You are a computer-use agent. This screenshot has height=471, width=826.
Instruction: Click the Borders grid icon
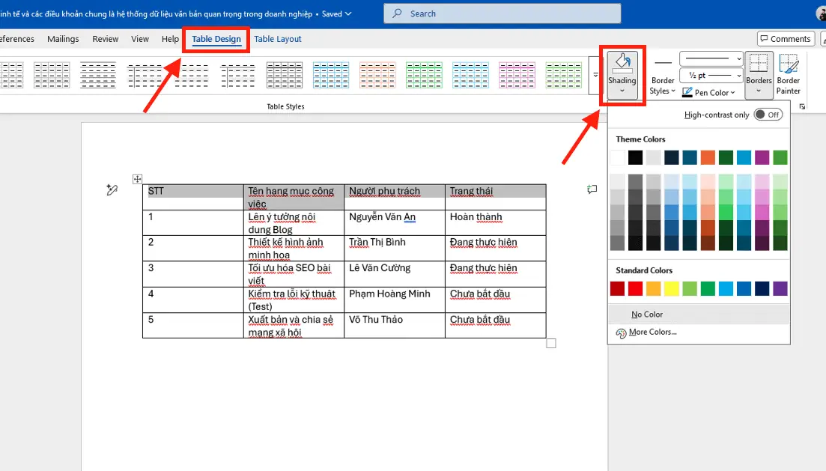pos(759,64)
